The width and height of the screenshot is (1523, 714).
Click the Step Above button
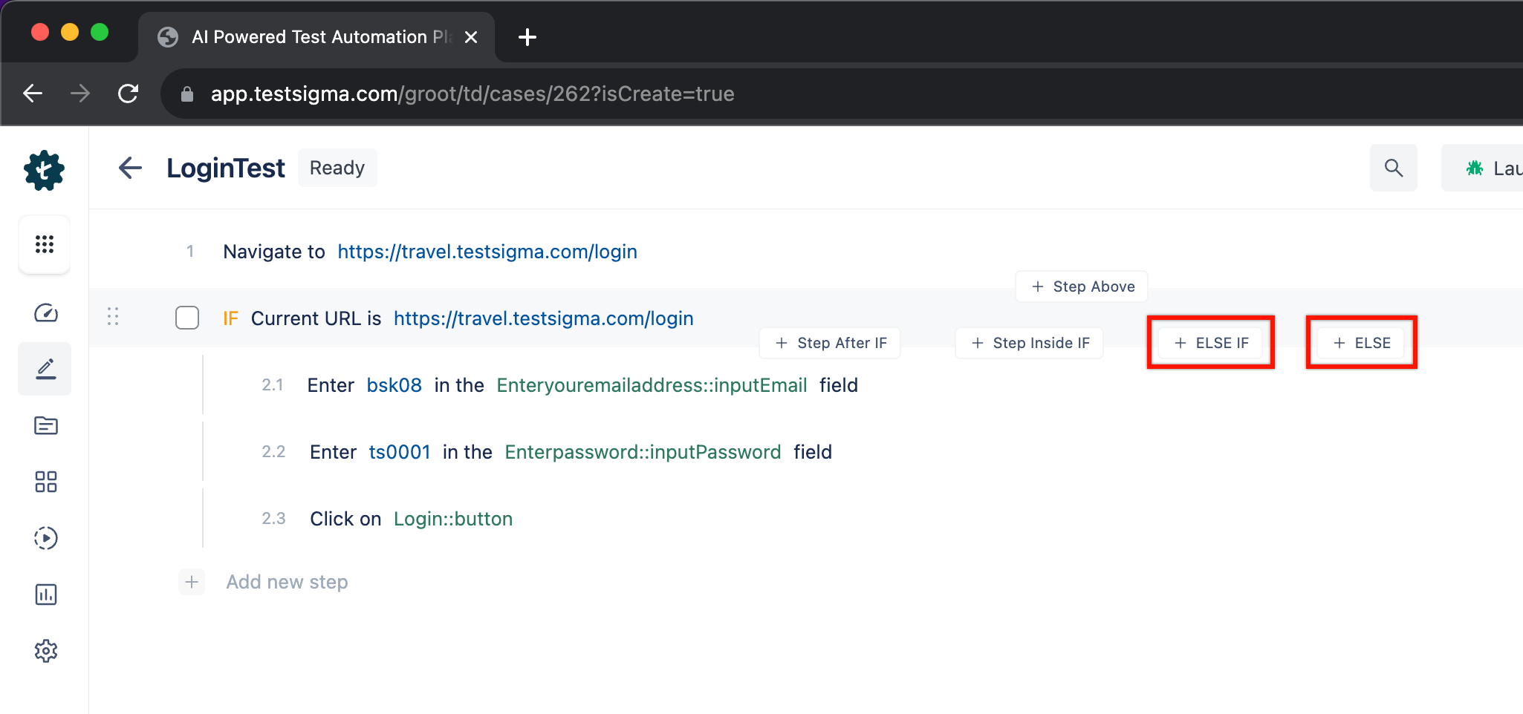[x=1082, y=286]
